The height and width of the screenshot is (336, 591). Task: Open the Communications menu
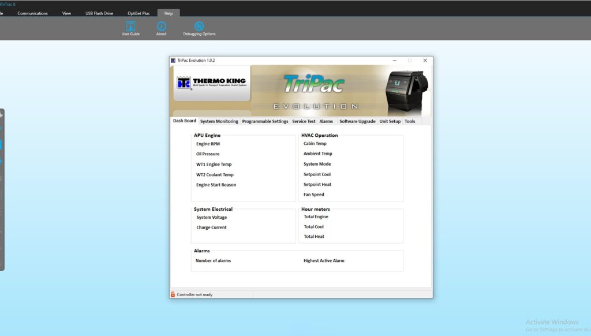32,13
